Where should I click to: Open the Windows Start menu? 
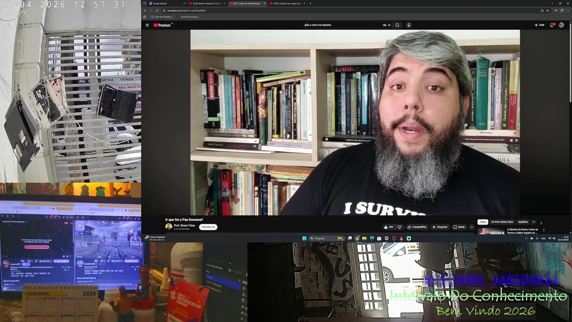pos(304,238)
